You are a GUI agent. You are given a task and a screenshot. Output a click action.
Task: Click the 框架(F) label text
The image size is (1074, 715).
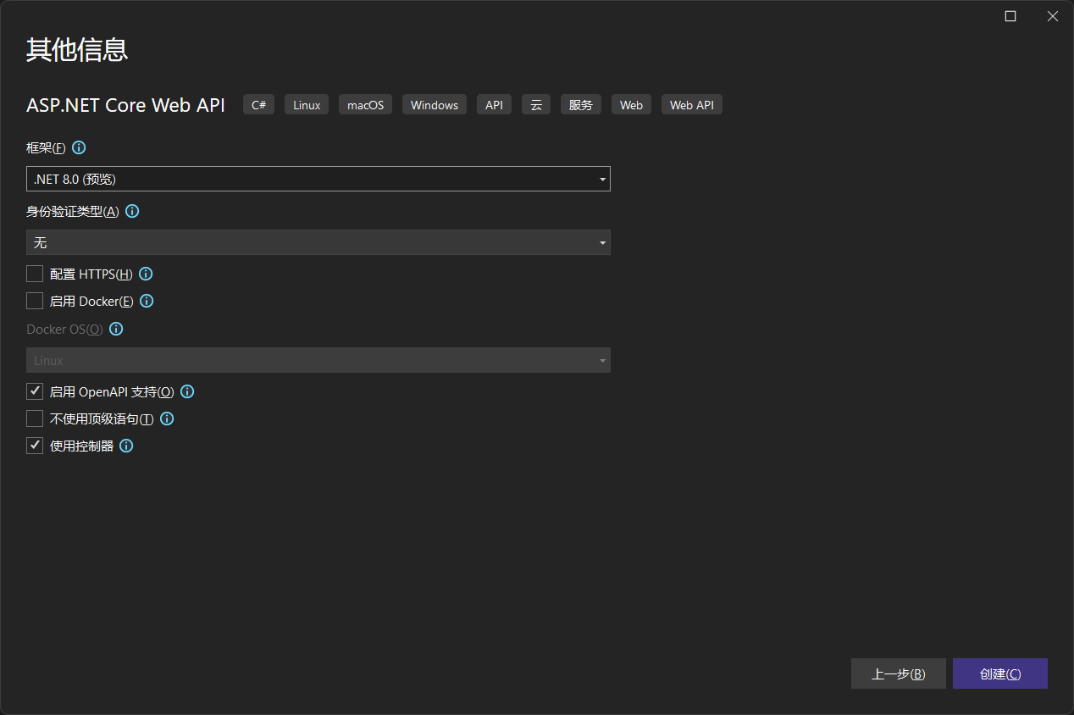coord(46,147)
